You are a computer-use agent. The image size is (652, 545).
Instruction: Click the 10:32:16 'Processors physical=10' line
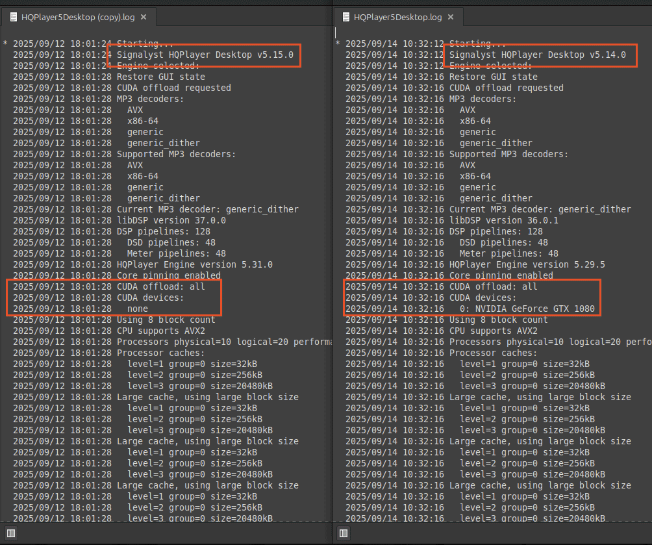pos(499,342)
